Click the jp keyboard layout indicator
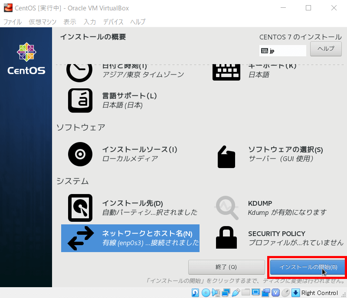This screenshot has height=298, width=347. click(283, 51)
